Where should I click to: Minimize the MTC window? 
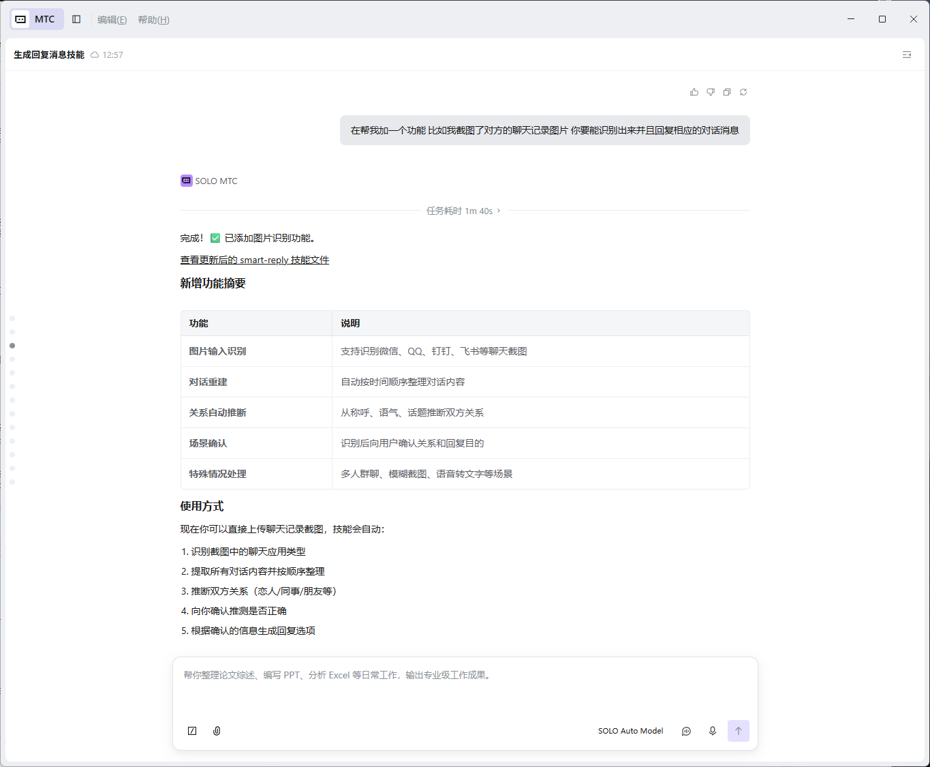tap(851, 19)
